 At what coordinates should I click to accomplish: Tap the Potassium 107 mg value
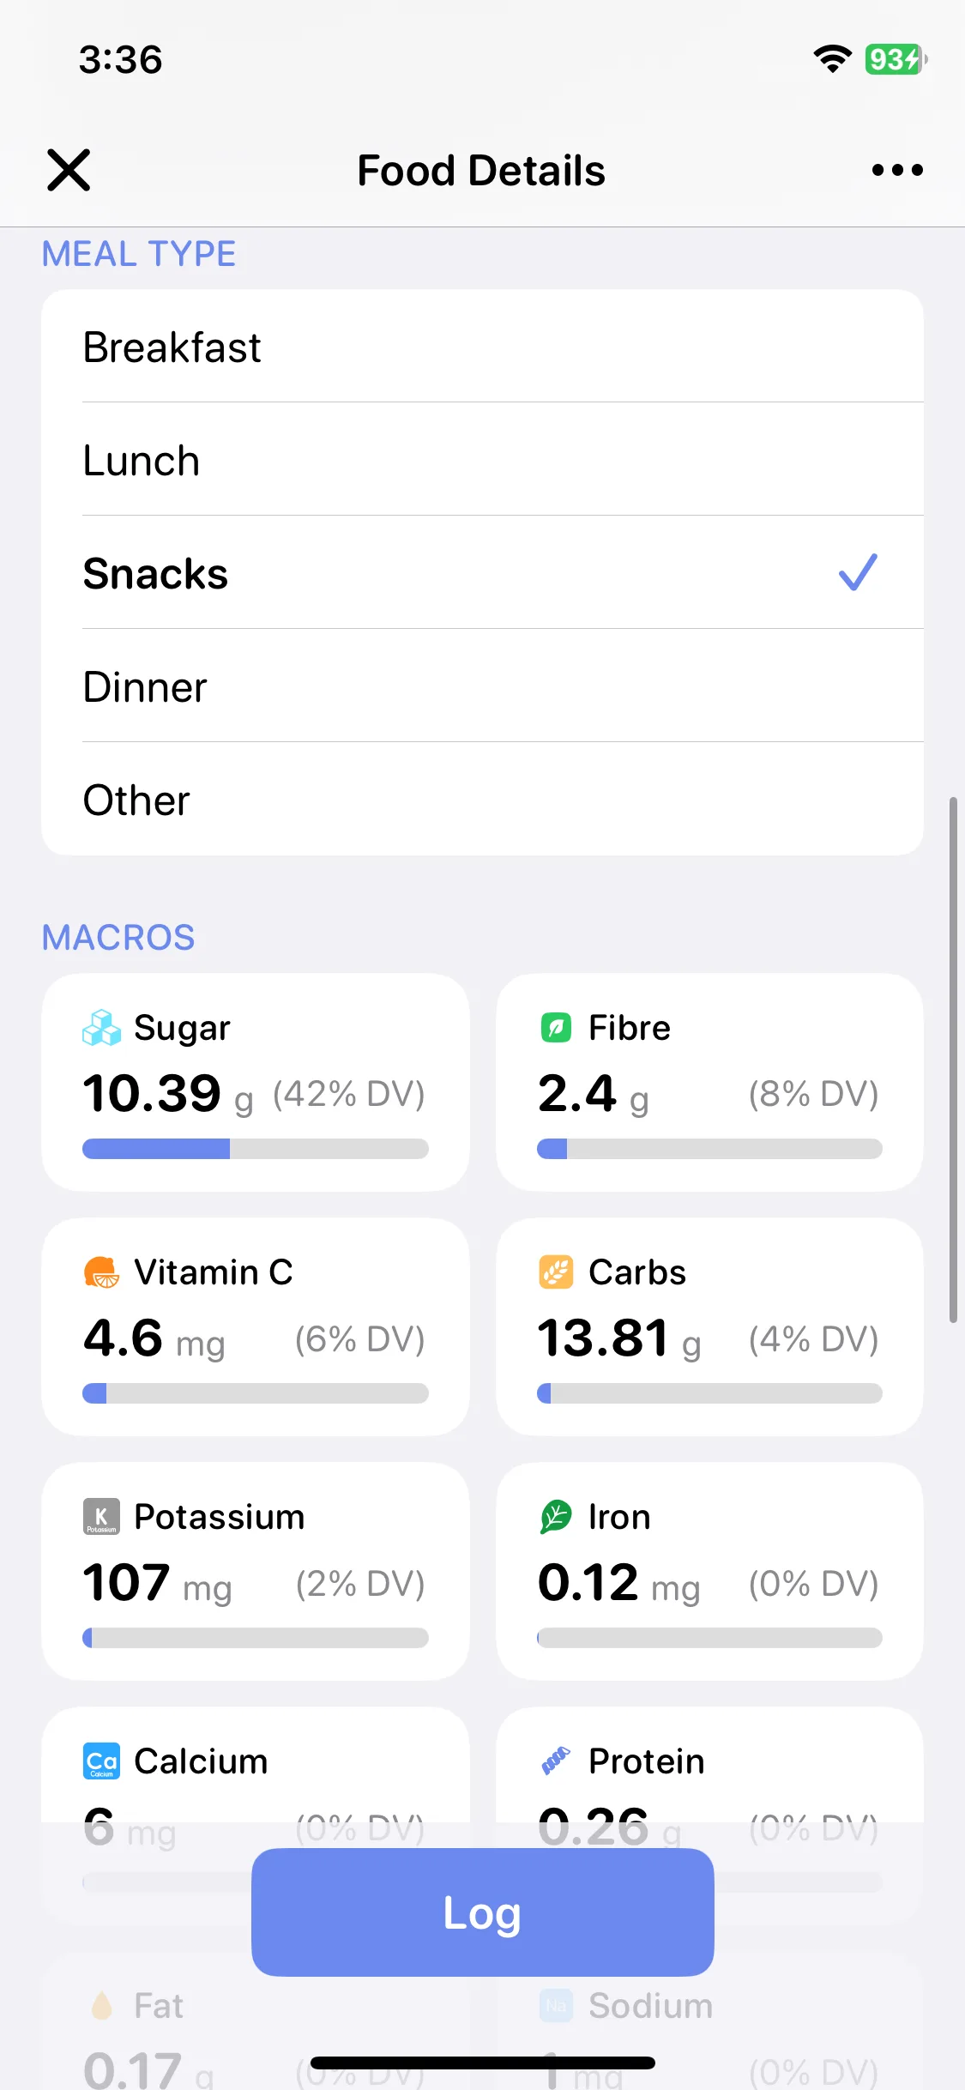(157, 1583)
